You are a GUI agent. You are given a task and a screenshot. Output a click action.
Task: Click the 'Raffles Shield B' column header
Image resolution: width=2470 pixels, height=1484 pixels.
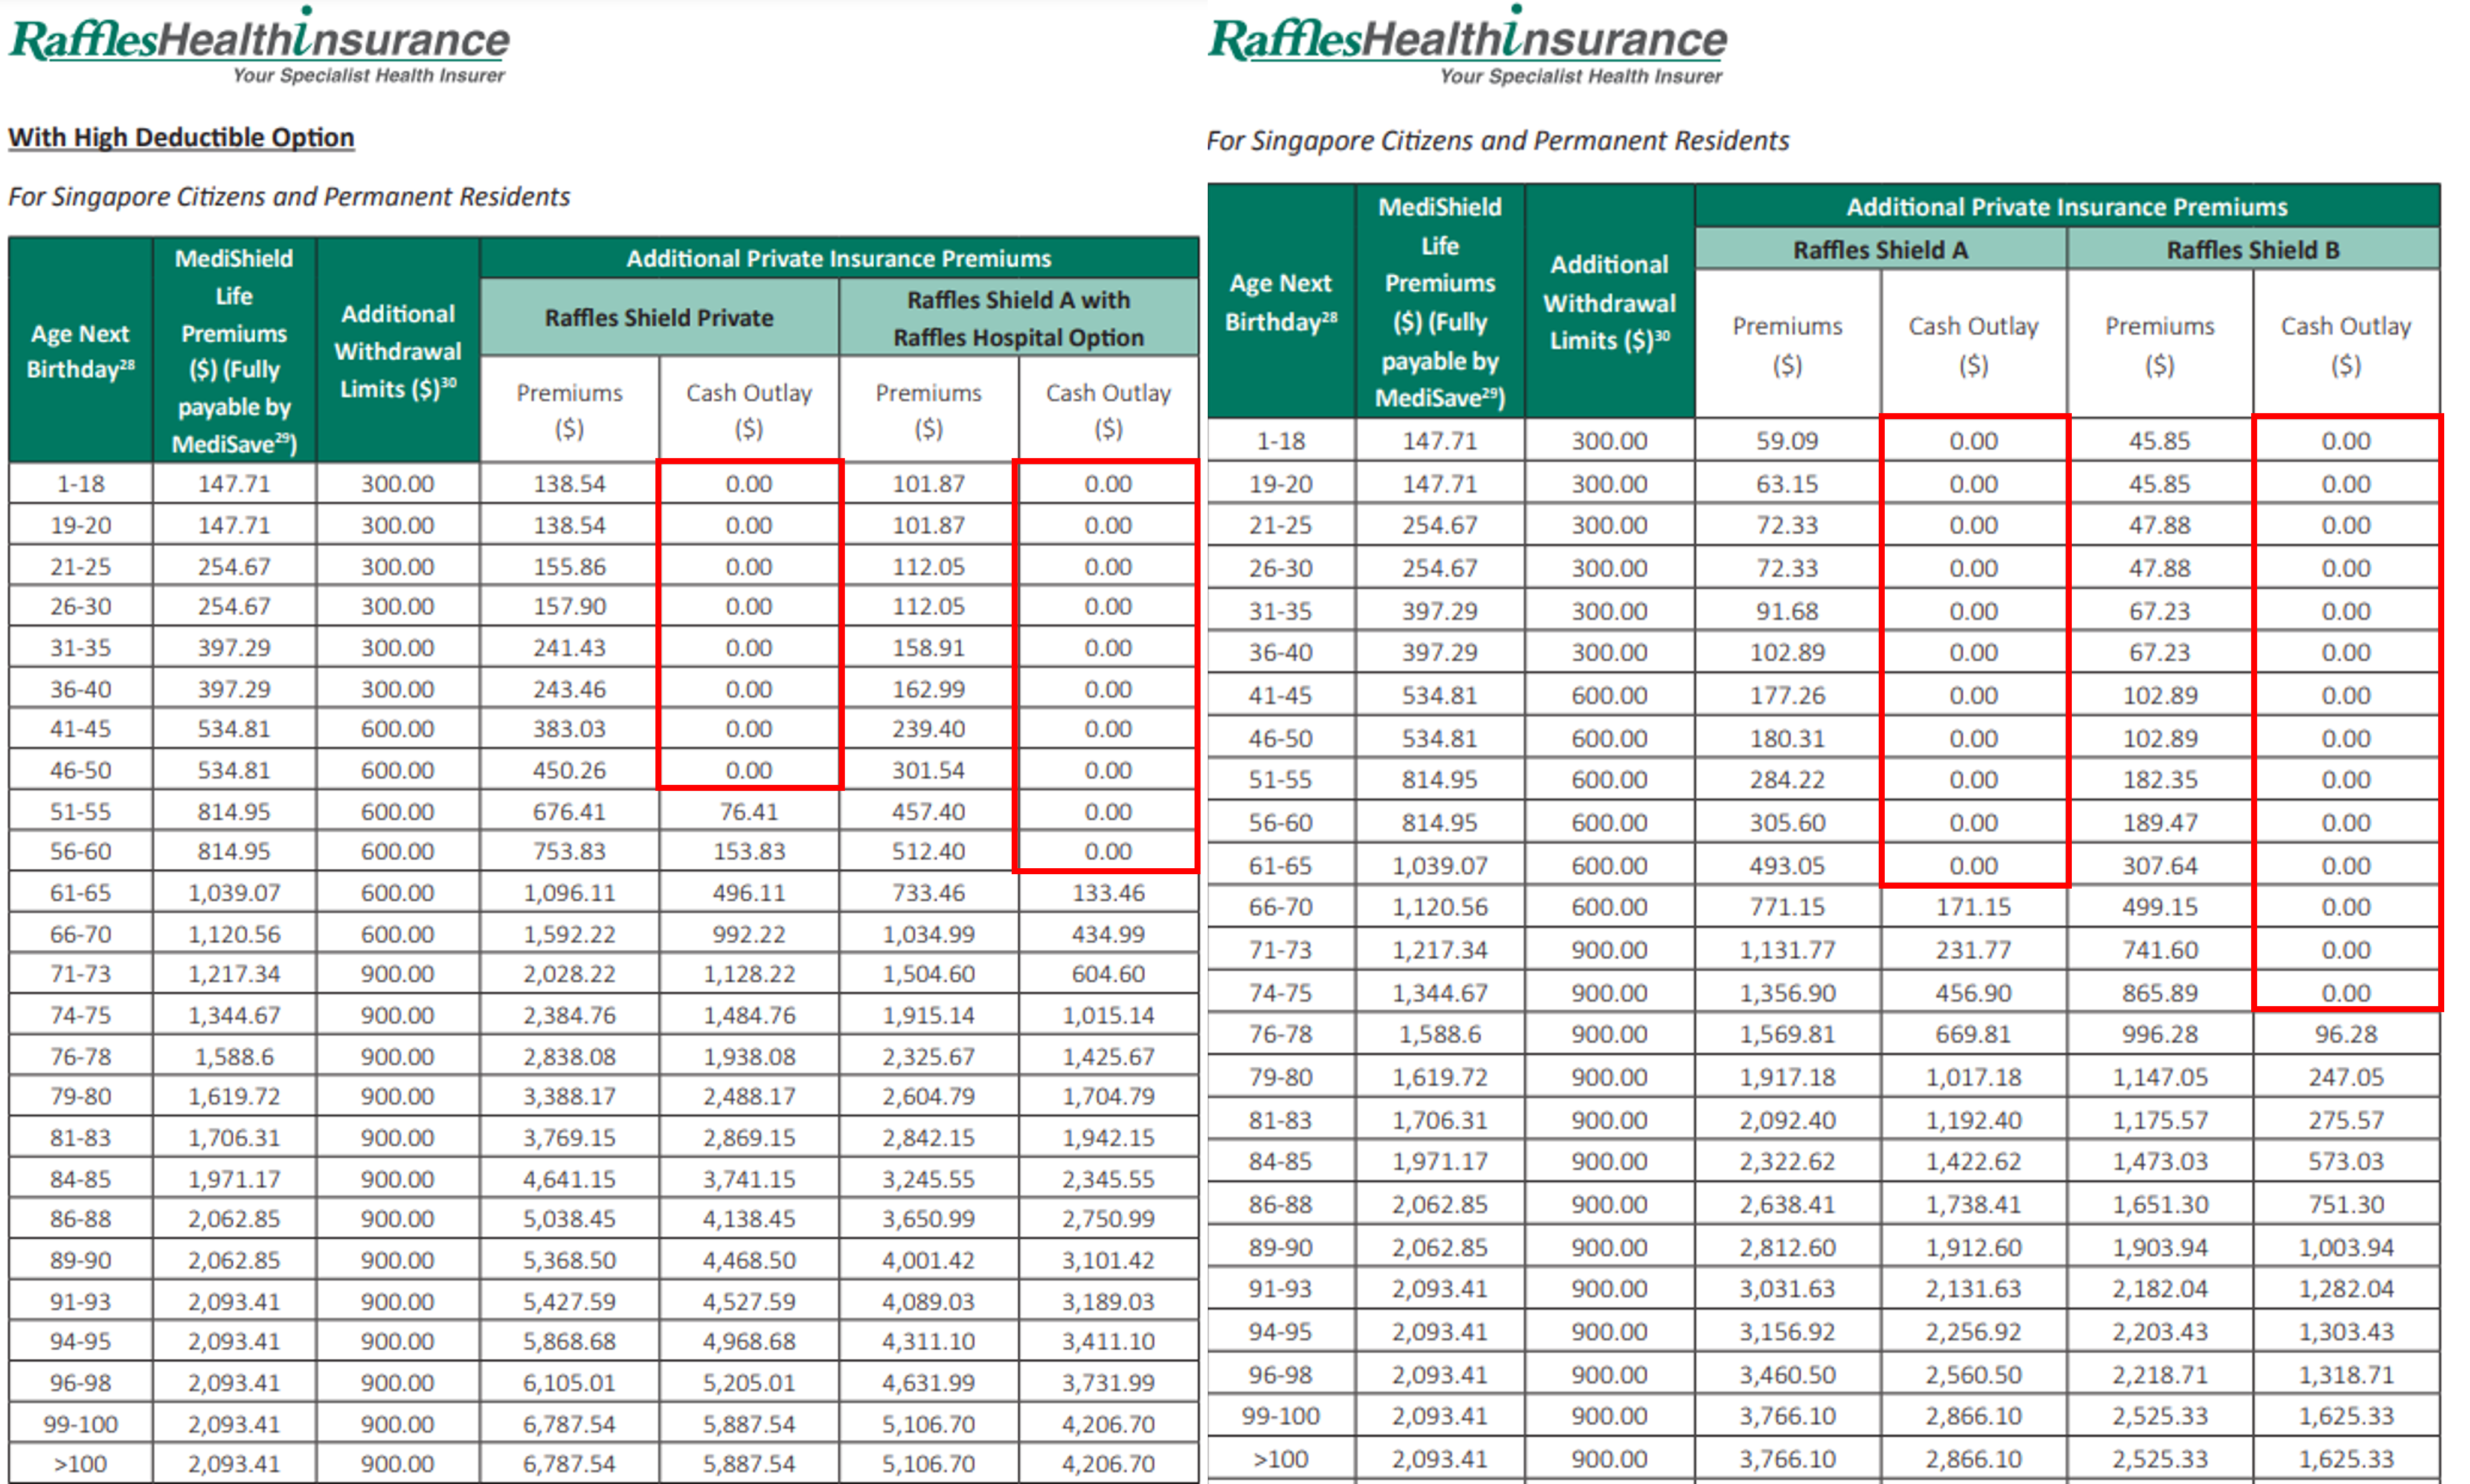tap(2252, 249)
